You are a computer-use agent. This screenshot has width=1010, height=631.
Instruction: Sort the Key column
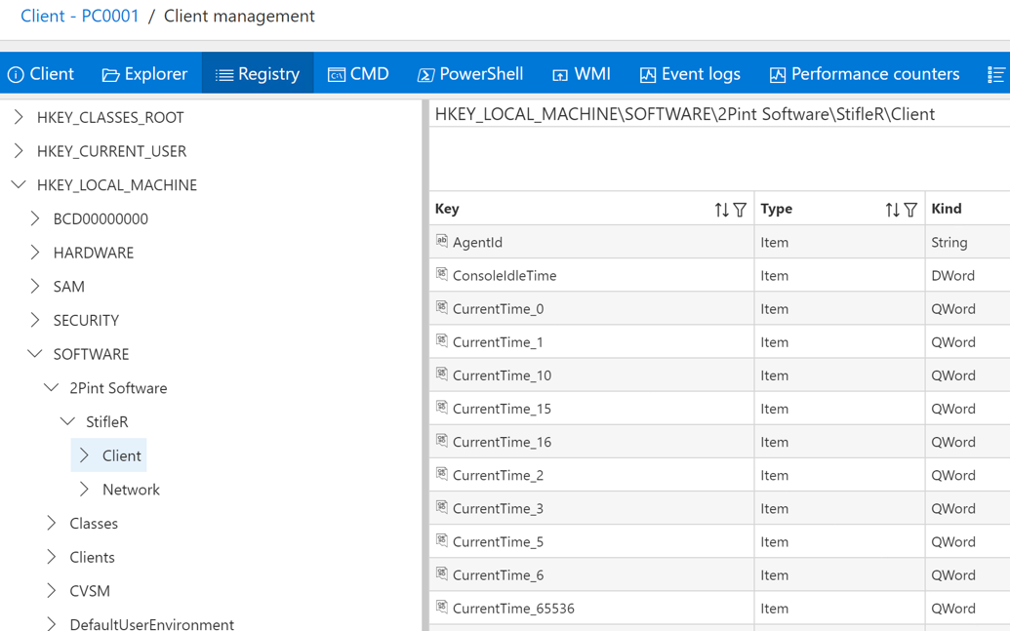(x=721, y=210)
